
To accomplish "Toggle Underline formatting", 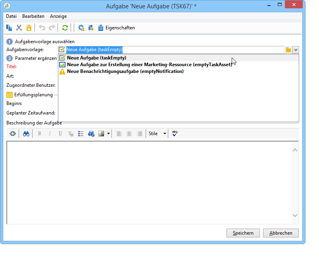I will click(60, 134).
